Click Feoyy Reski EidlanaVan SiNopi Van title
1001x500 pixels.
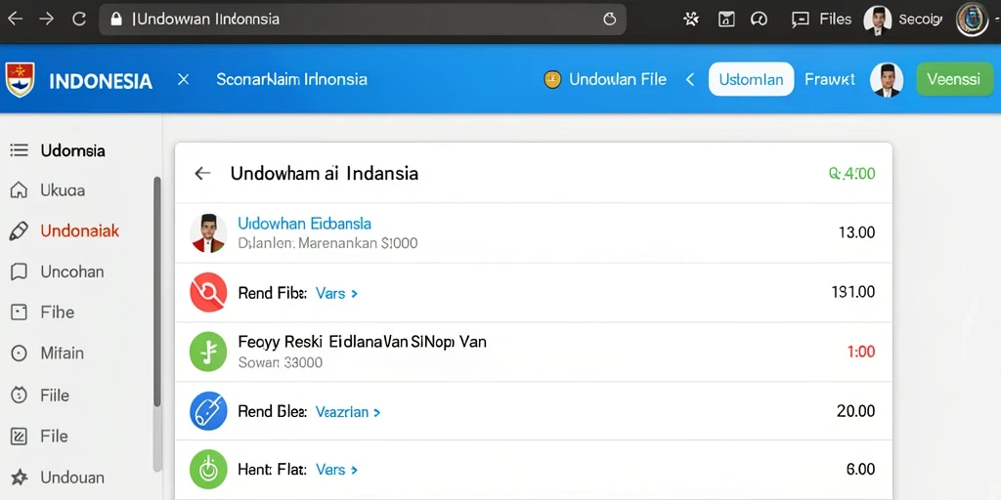pyautogui.click(x=363, y=342)
